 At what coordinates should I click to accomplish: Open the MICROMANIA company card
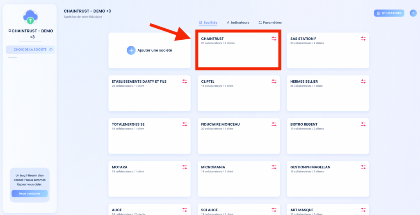[239, 179]
